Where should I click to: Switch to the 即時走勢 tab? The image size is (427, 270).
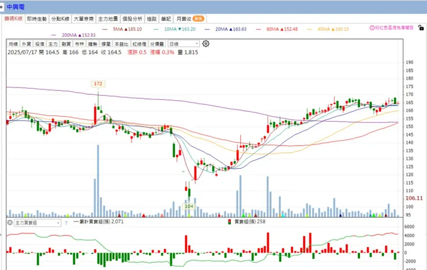37,19
